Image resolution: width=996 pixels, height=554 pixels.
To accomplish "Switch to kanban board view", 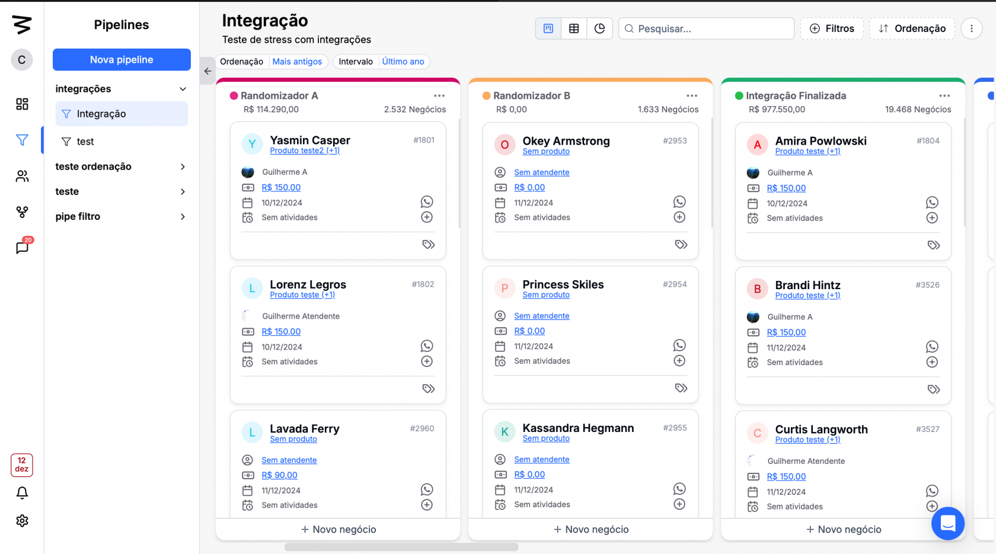I will 548,28.
